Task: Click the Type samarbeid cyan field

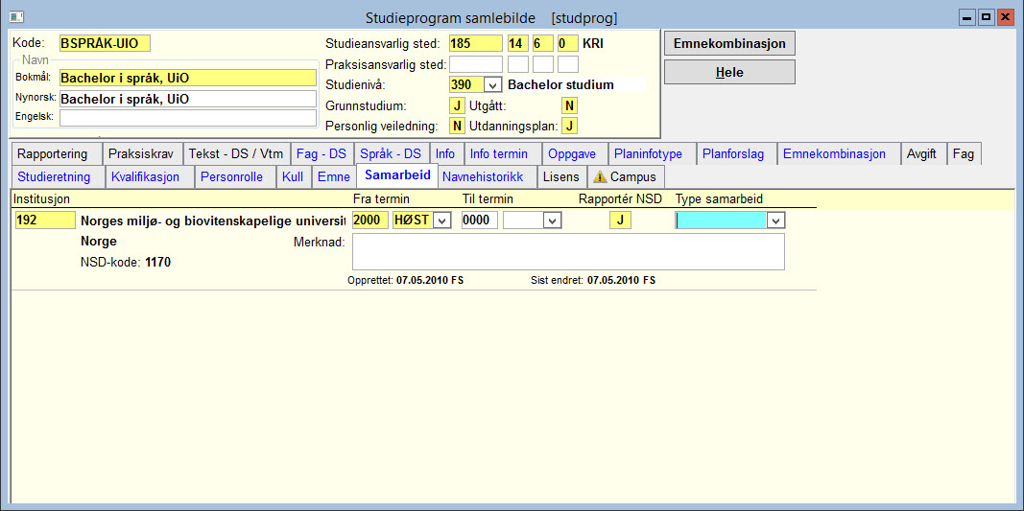Action: pos(721,221)
